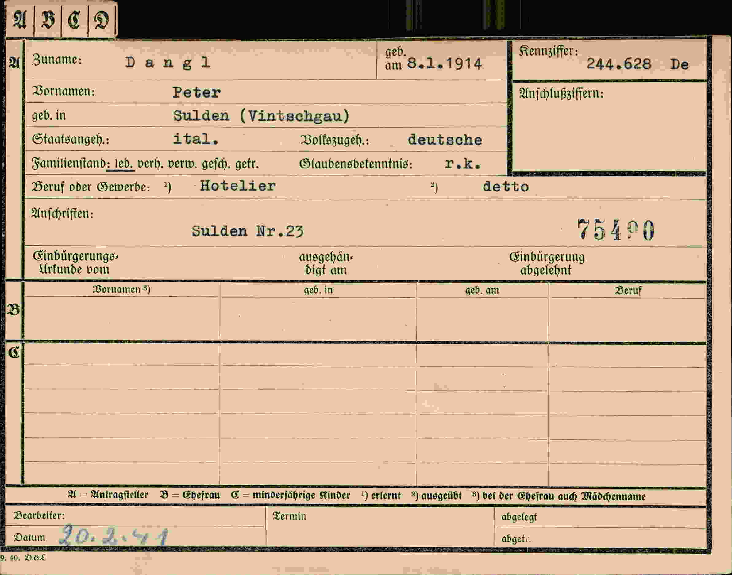Screen dimensions: 732x575
Task: Click the 'Anschlußziffern:' label
Action: (561, 93)
